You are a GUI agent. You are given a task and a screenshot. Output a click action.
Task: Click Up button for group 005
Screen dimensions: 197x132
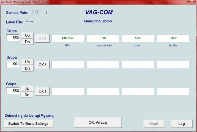[x=27, y=35]
